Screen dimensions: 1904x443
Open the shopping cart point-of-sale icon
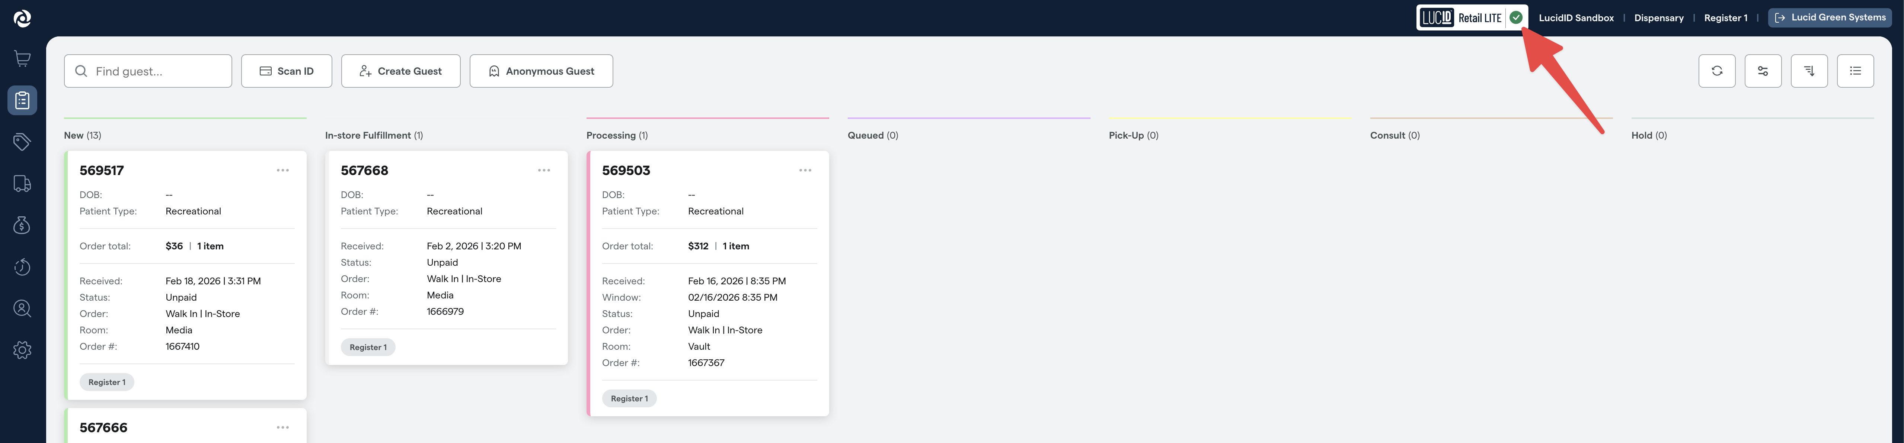tap(22, 58)
